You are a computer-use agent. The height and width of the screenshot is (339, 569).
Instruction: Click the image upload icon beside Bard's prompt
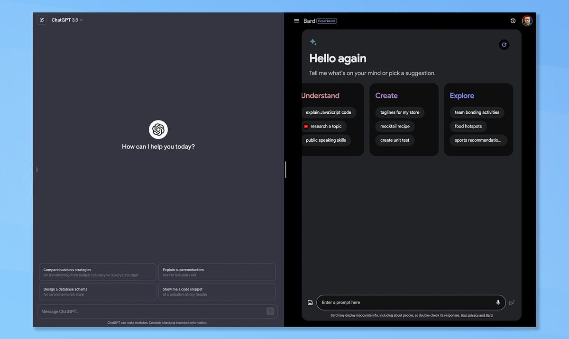[x=310, y=302]
